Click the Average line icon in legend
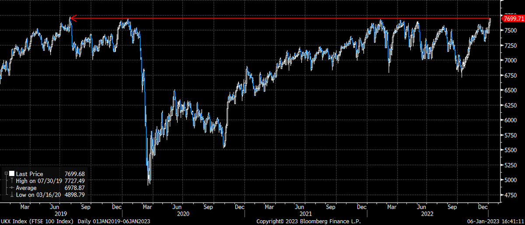The image size is (525, 225). click(x=11, y=187)
